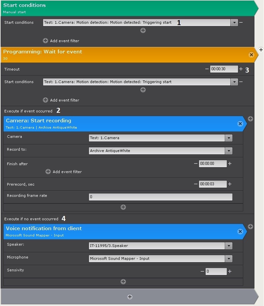Screen dimensions: 264x306
Task: Close the Camera: Start recording action
Action: [x=240, y=124]
